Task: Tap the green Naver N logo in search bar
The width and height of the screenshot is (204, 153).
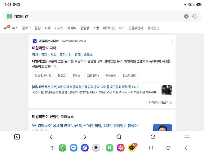Action: coord(9,16)
